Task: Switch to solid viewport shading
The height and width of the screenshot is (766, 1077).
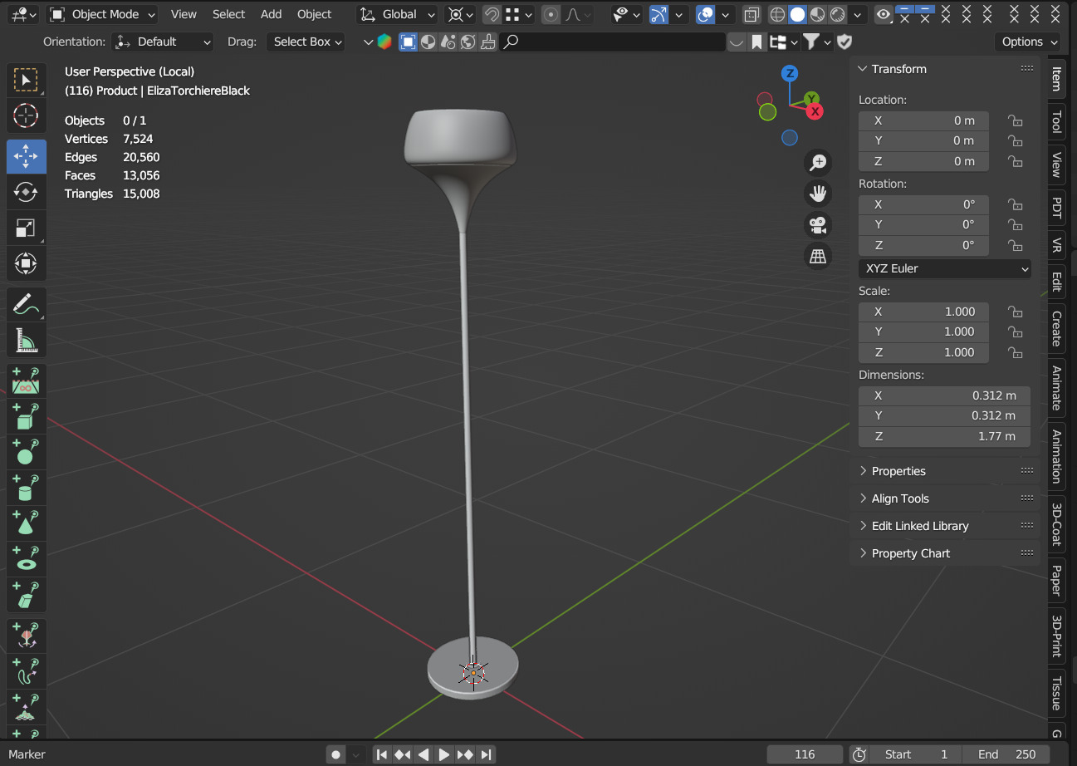Action: [797, 14]
